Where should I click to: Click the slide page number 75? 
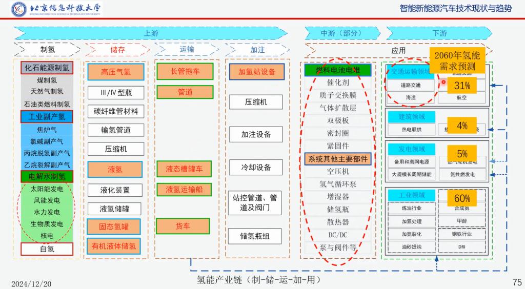(x=516, y=282)
